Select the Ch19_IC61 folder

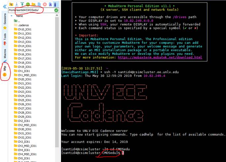[x=23, y=67]
